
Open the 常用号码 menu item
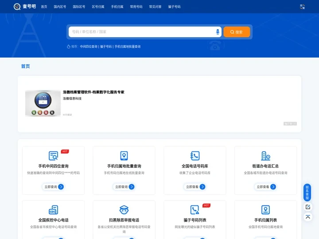(x=136, y=7)
